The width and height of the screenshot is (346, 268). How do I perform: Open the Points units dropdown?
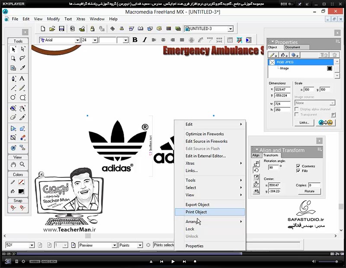click(140, 245)
